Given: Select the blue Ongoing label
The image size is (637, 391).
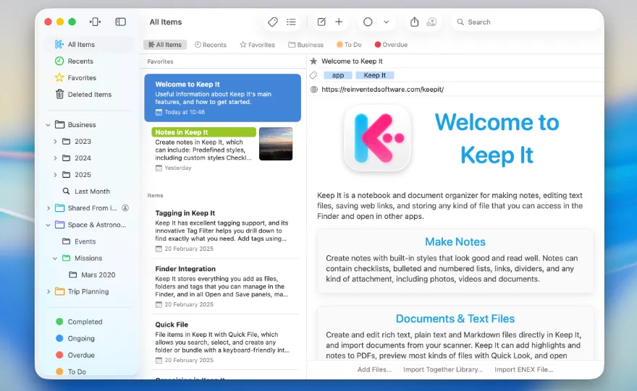Looking at the screenshot, I should [x=75, y=338].
